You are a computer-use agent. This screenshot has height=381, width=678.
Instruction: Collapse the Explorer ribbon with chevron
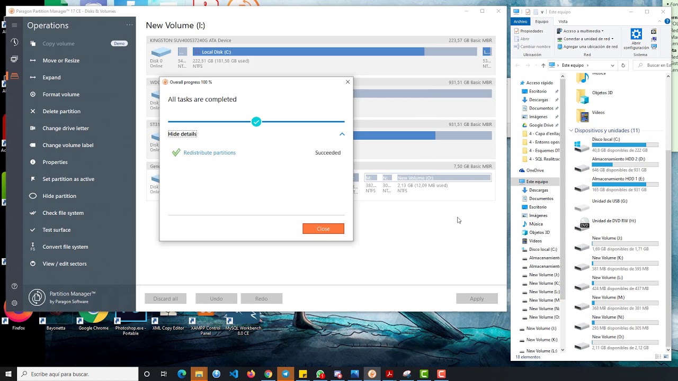pos(661,22)
